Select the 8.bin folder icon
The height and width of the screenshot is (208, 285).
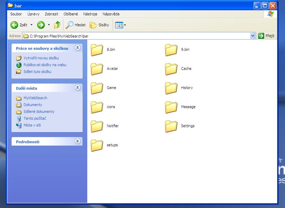tap(97, 50)
